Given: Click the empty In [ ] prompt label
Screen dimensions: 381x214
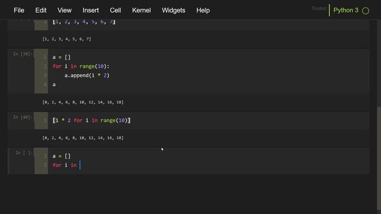Looking at the screenshot, I should [24, 153].
